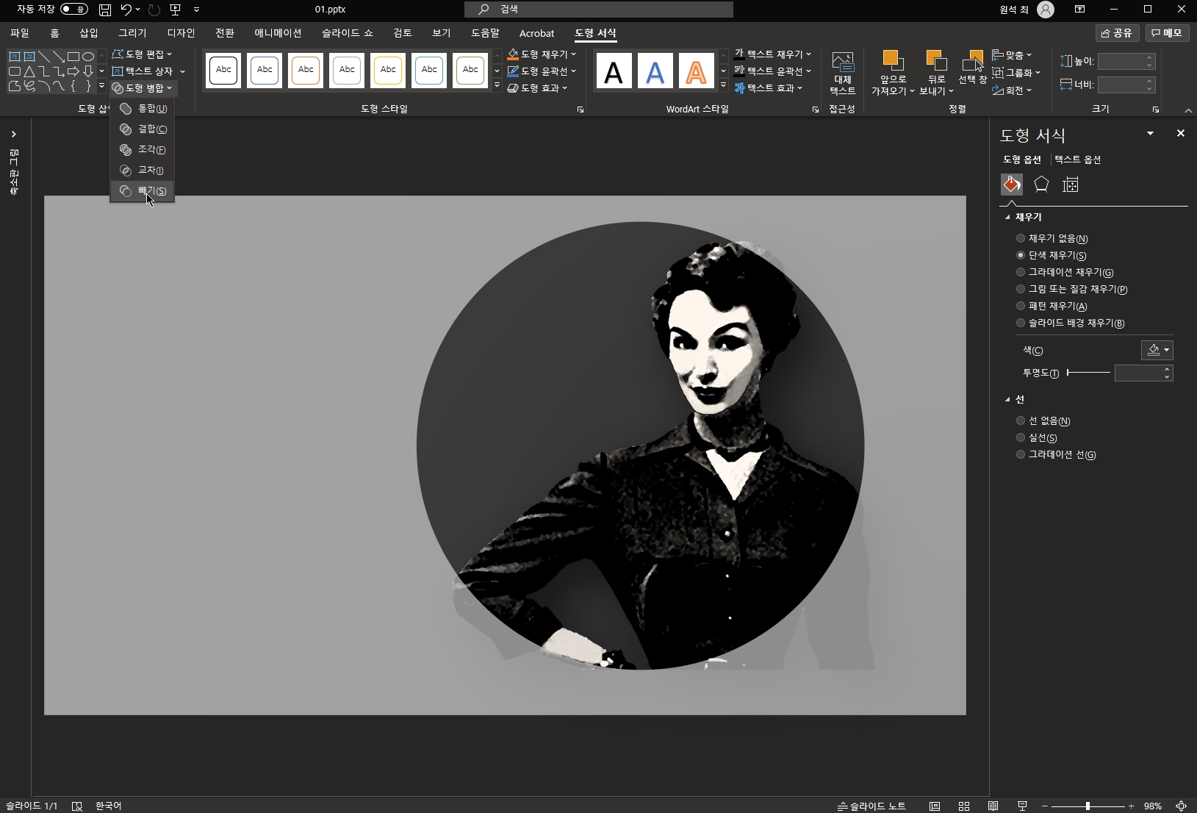Switch to Text Options (텍스트 옵션)

pyautogui.click(x=1077, y=160)
